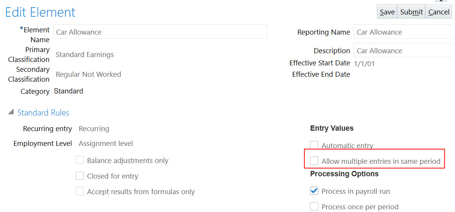455x212 pixels.
Task: Click the Save button
Action: tap(387, 12)
